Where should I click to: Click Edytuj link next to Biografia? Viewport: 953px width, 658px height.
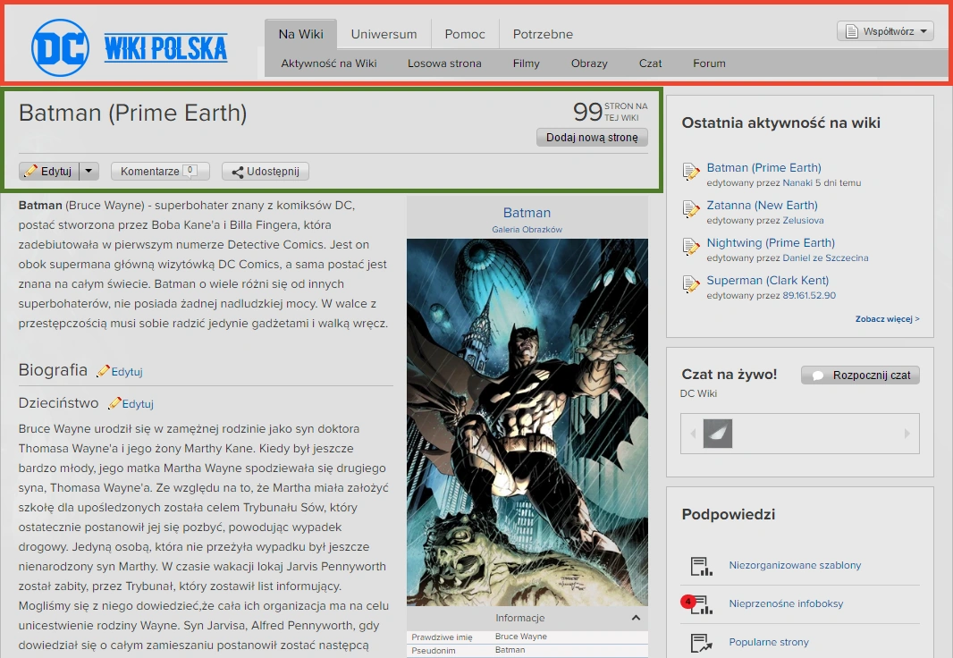[x=126, y=372]
